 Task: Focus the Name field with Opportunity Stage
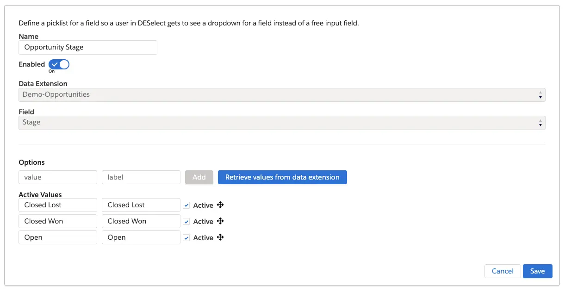[88, 47]
